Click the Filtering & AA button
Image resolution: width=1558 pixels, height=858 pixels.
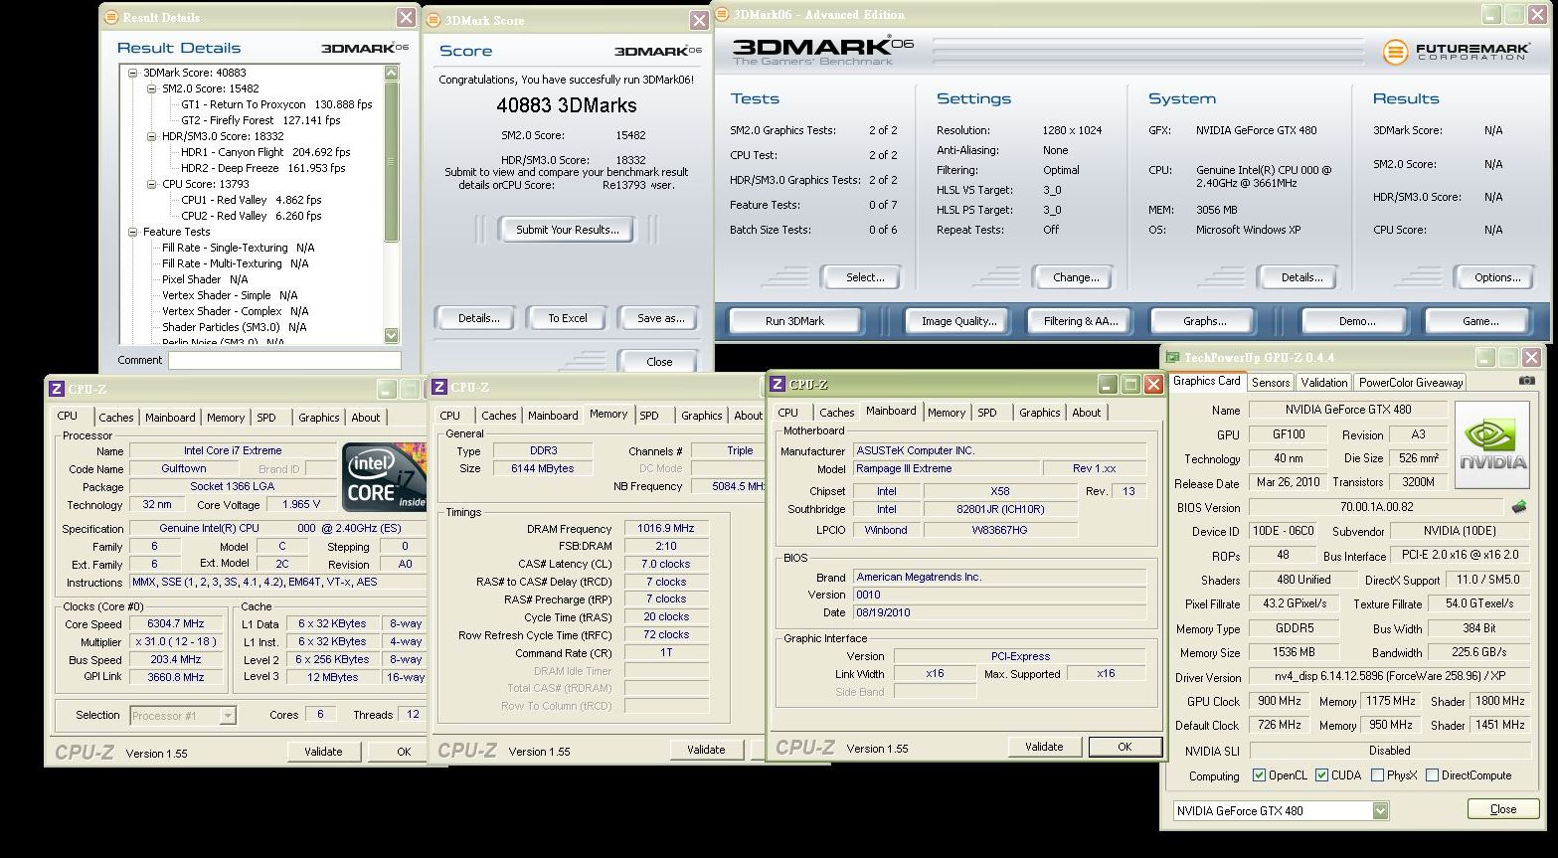tap(1081, 321)
